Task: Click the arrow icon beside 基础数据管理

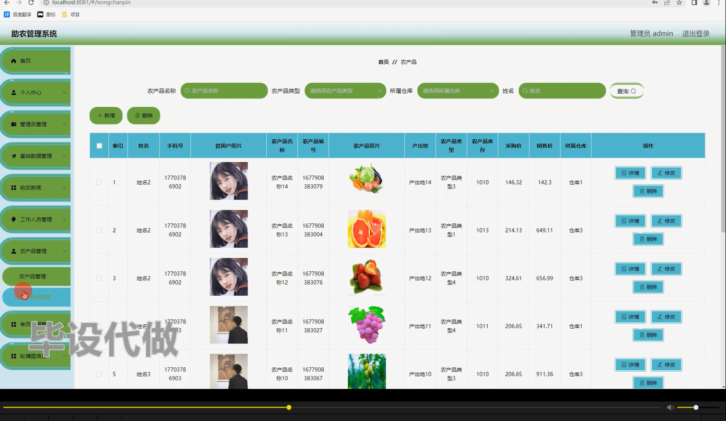Action: point(14,156)
